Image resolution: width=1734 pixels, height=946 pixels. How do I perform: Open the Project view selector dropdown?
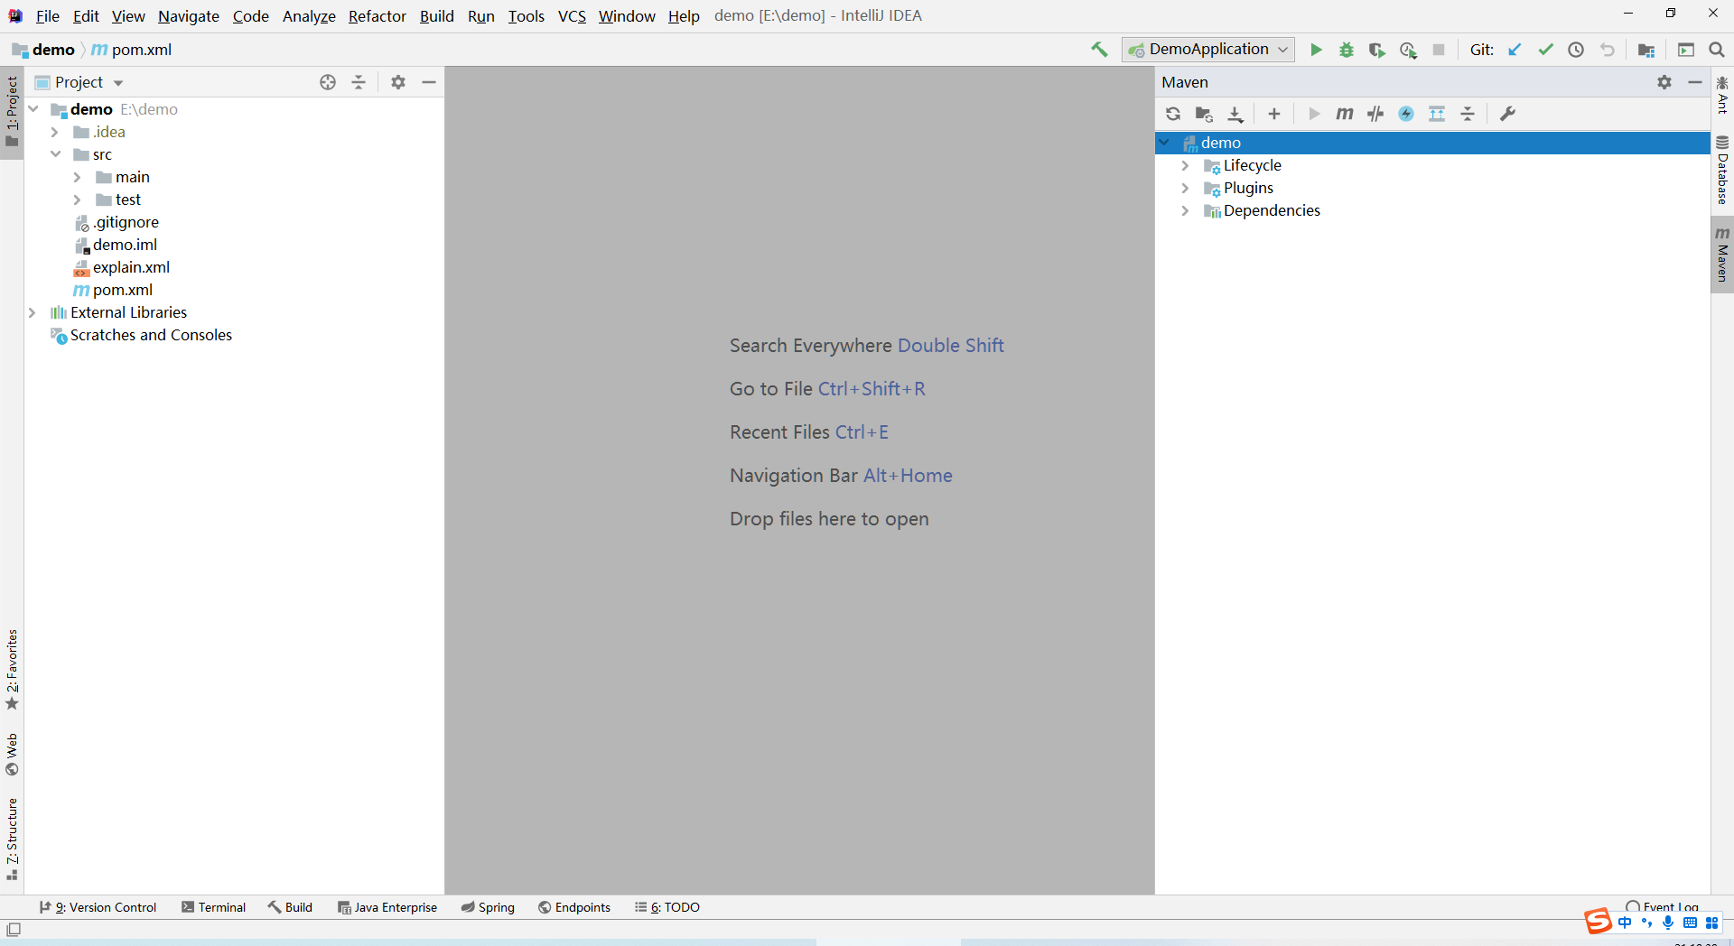point(79,82)
